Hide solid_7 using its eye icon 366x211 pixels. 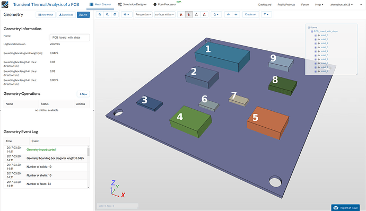(319, 64)
